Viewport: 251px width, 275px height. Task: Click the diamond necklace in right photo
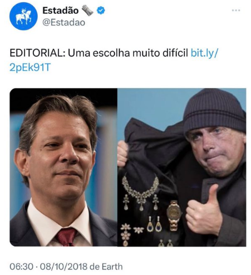point(140,191)
